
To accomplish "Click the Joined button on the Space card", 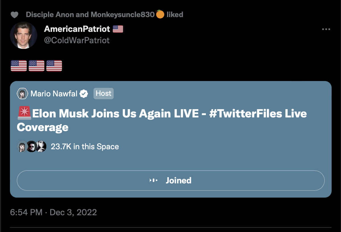I will tap(170, 181).
